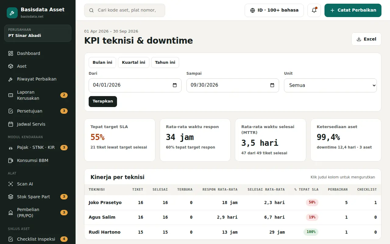Sort by the SELESAI RATA-RATA column header

point(266,189)
